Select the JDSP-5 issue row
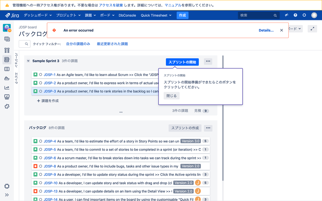The height and width of the screenshot is (201, 322). point(121,149)
